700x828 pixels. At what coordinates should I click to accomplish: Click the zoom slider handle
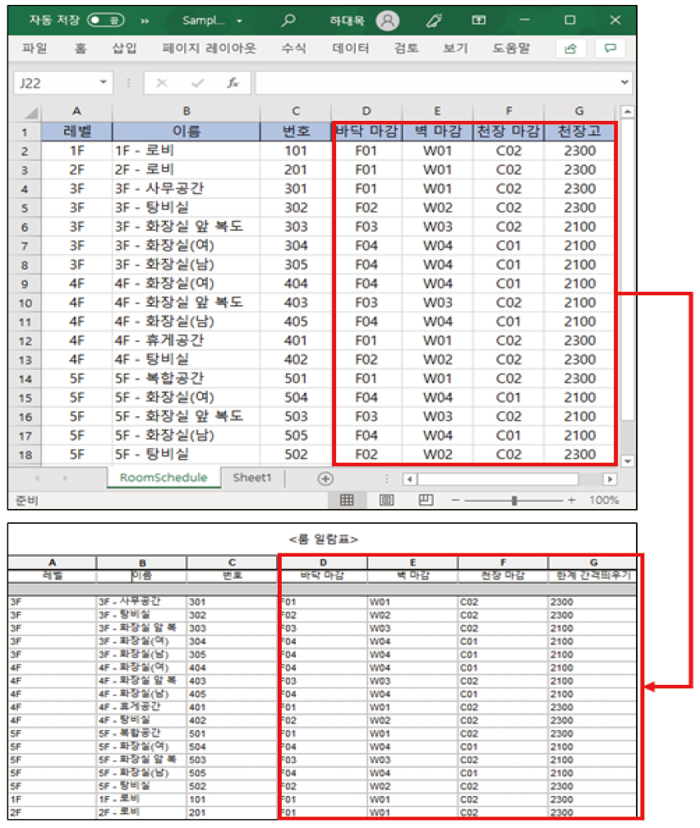[513, 500]
